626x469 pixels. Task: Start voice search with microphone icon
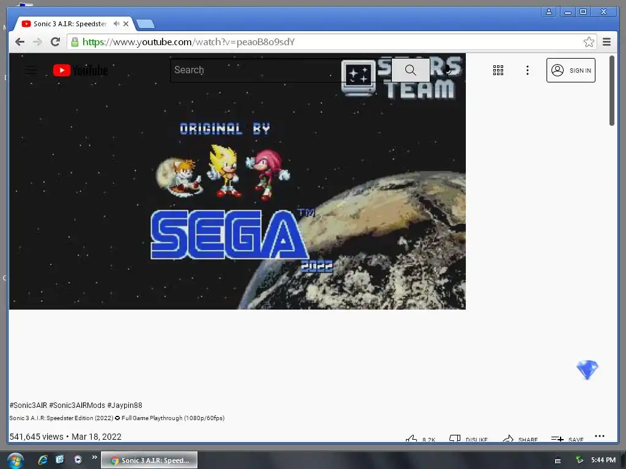[447, 70]
